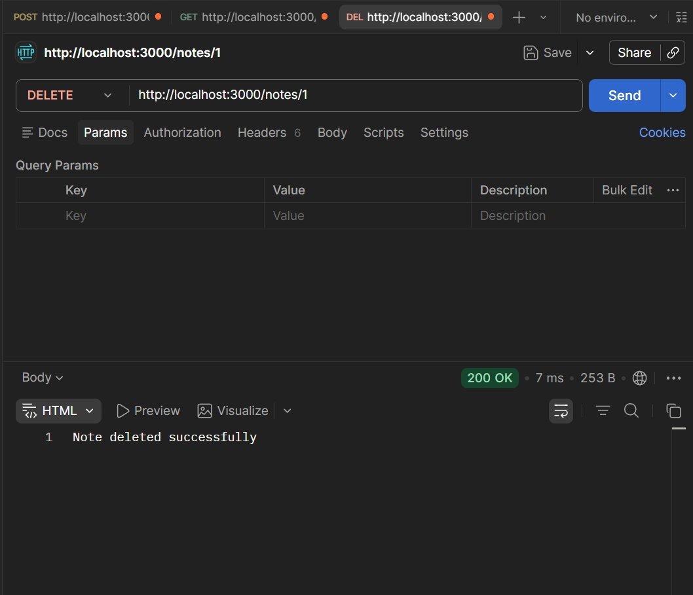Click the request URL input field

(356, 96)
